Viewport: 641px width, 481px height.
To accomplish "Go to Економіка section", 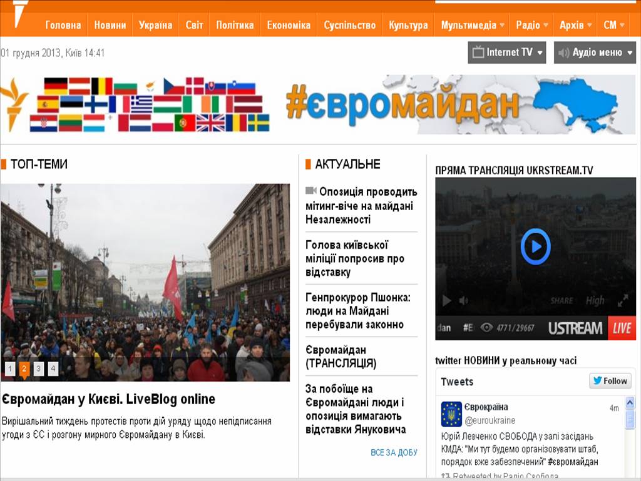I will pos(289,25).
